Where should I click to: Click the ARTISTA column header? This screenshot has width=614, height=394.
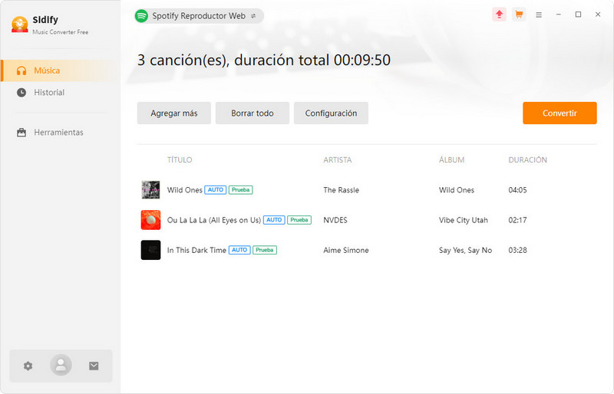click(337, 160)
